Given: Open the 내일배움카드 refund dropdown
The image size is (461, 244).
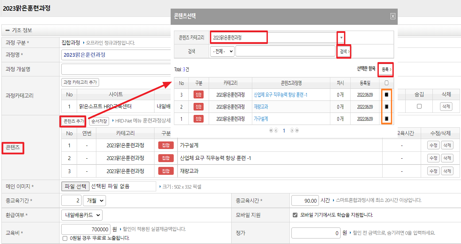Looking at the screenshot, I should pyautogui.click(x=82, y=215).
